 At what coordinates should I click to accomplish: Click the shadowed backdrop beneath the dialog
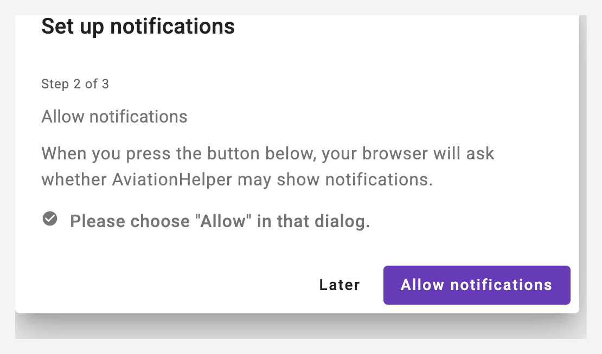click(x=301, y=326)
